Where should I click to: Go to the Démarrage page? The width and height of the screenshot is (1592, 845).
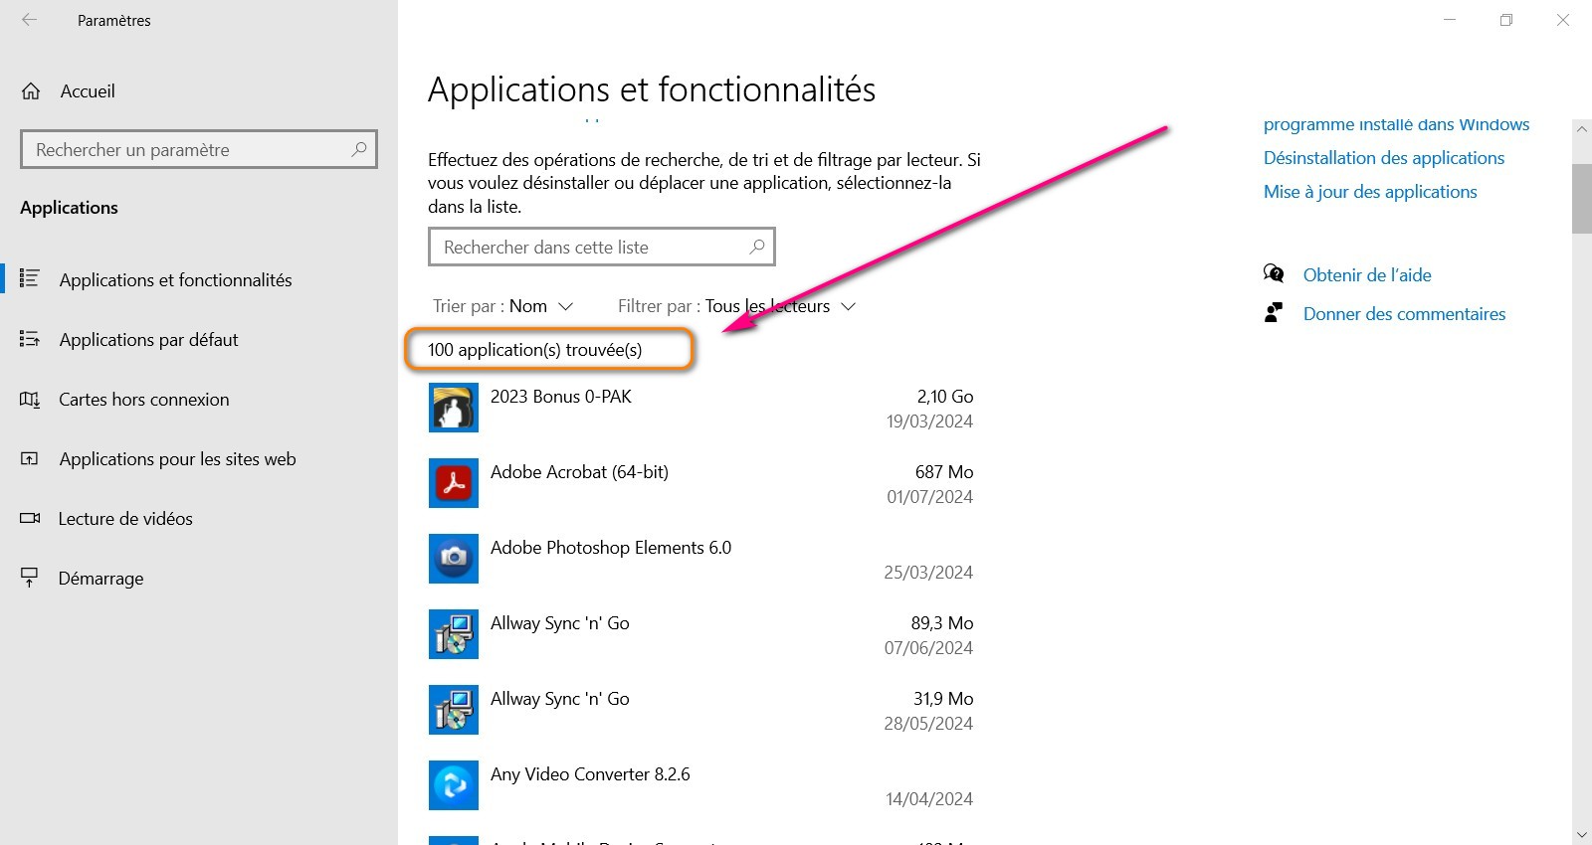[x=100, y=579]
